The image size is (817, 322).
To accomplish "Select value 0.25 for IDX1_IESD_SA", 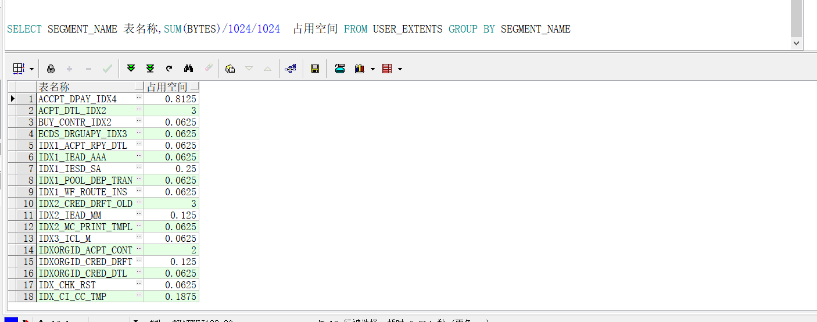I will click(171, 169).
